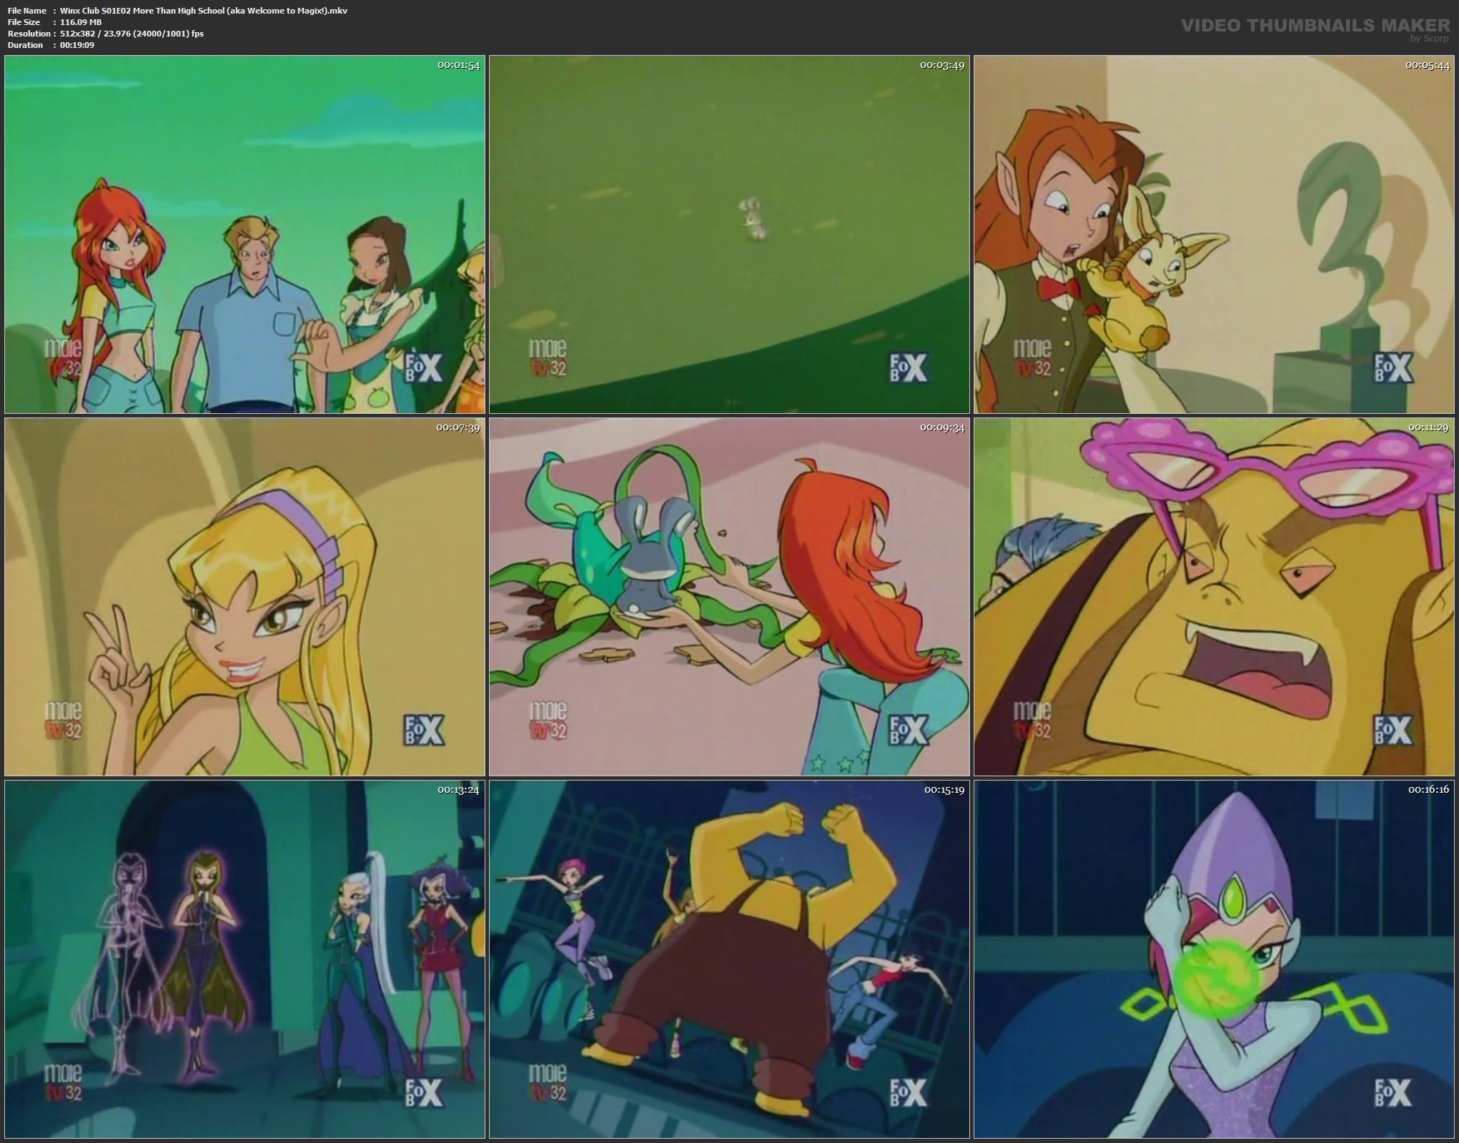
Task: Click the 00:16:16 purple helmet fairy thumbnail
Action: (1214, 959)
